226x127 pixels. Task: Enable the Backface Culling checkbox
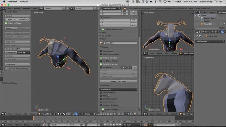101,99
